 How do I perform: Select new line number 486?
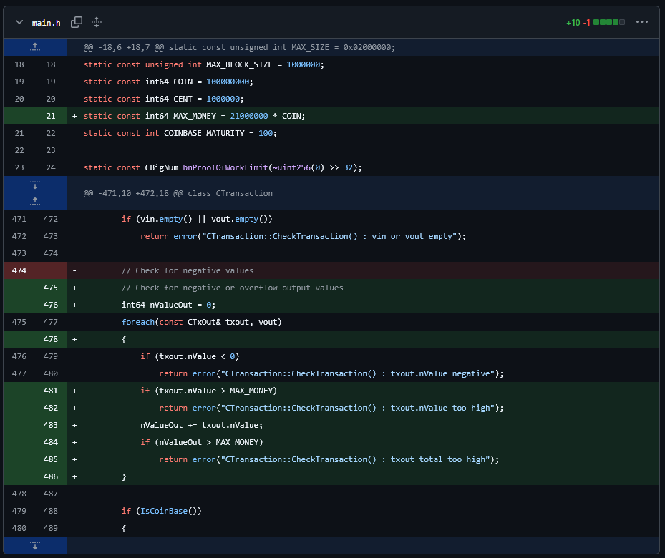pyautogui.click(x=50, y=476)
